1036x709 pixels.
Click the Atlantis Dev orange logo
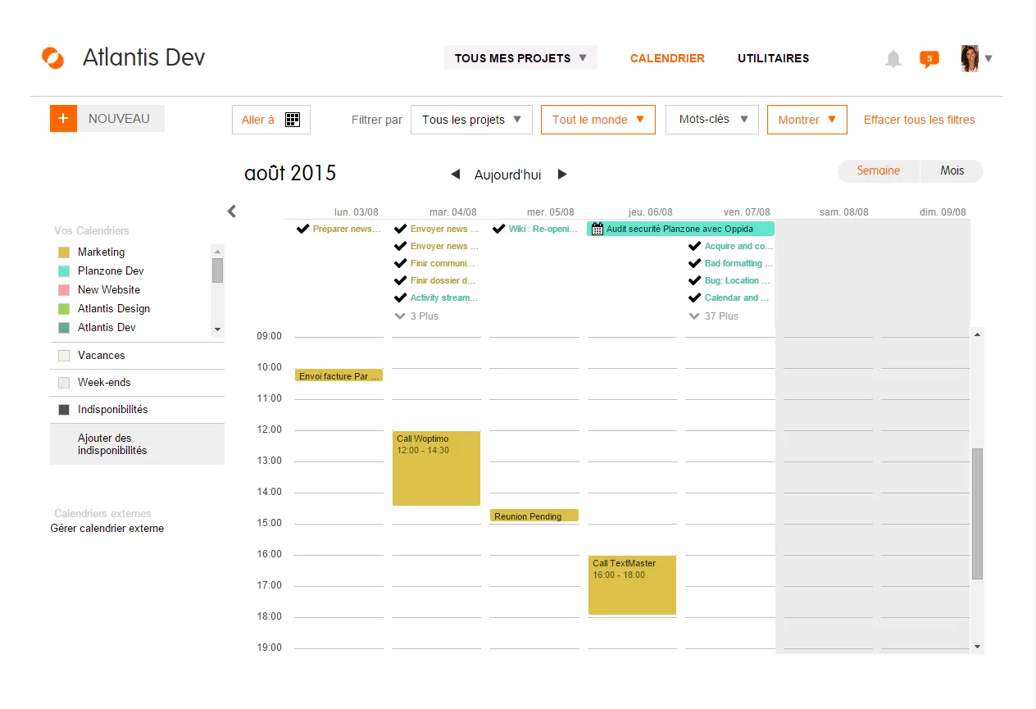pyautogui.click(x=52, y=58)
